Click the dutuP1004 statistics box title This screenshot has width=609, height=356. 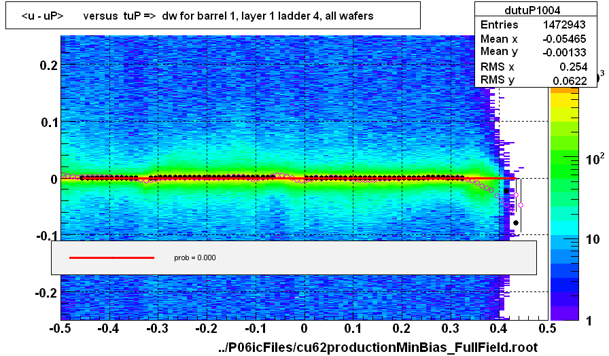pyautogui.click(x=532, y=10)
